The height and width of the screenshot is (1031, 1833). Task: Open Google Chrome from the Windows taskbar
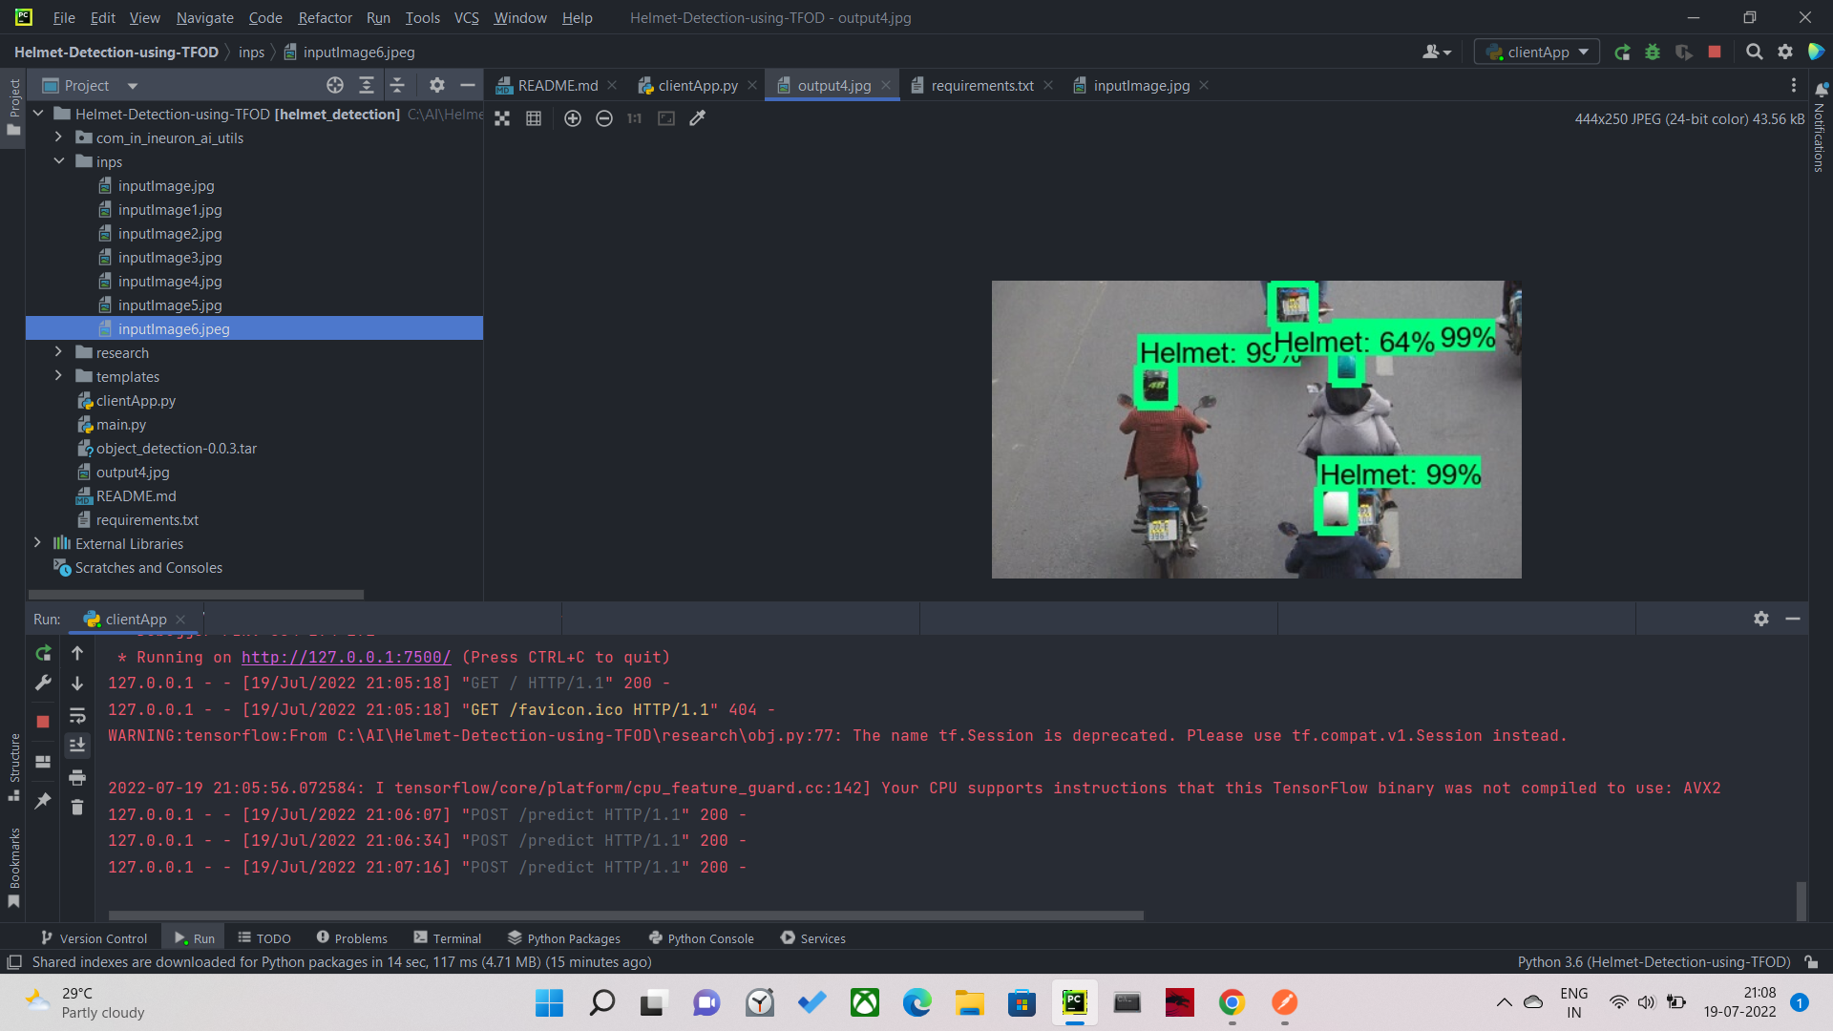pyautogui.click(x=1232, y=1002)
